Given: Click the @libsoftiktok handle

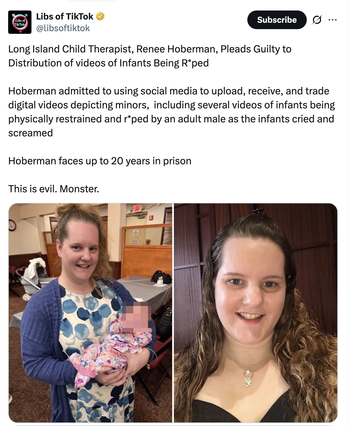Looking at the screenshot, I should [x=63, y=28].
